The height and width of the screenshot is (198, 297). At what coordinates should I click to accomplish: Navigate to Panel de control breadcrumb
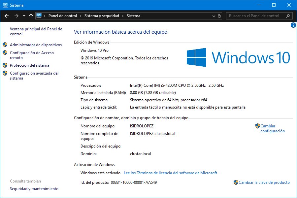coord(63,16)
